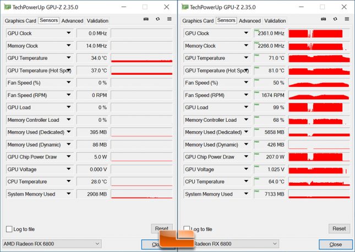
Task: Open Advanced tab in right window
Action: [250, 21]
